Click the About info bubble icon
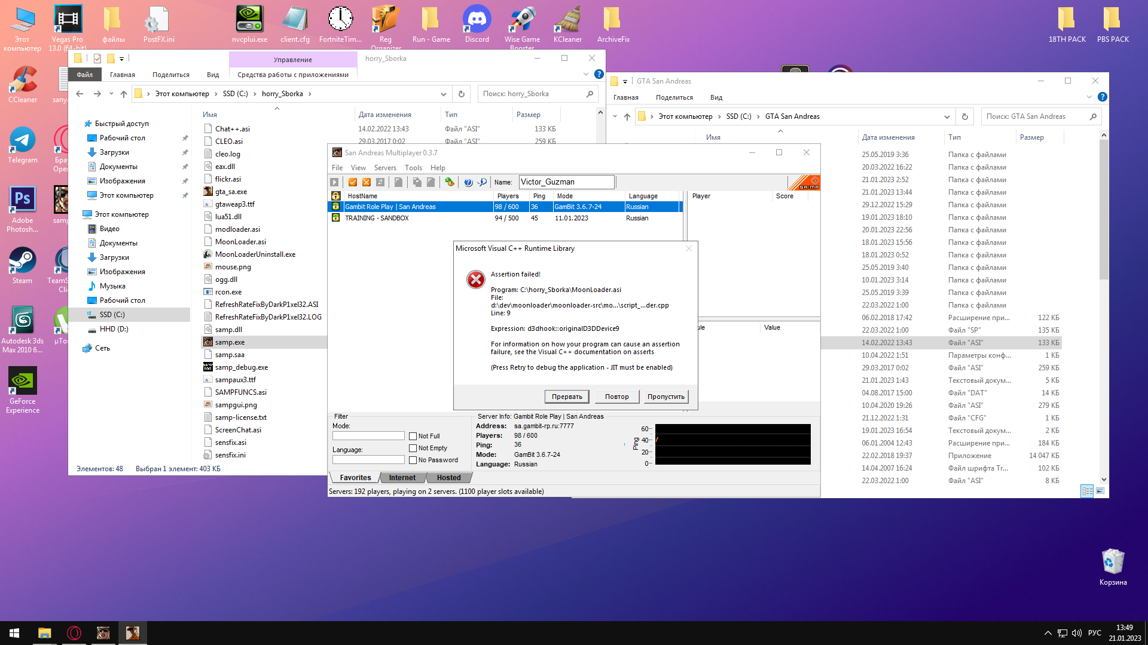This screenshot has width=1148, height=645. click(x=482, y=182)
